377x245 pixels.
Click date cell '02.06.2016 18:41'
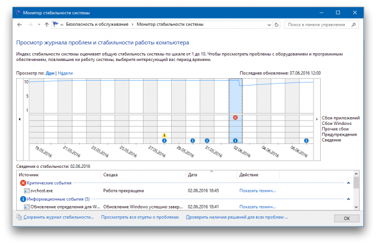point(203,207)
